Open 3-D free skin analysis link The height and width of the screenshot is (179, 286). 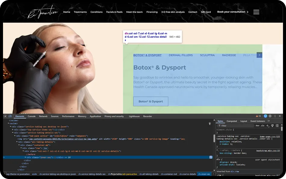coord(173,12)
